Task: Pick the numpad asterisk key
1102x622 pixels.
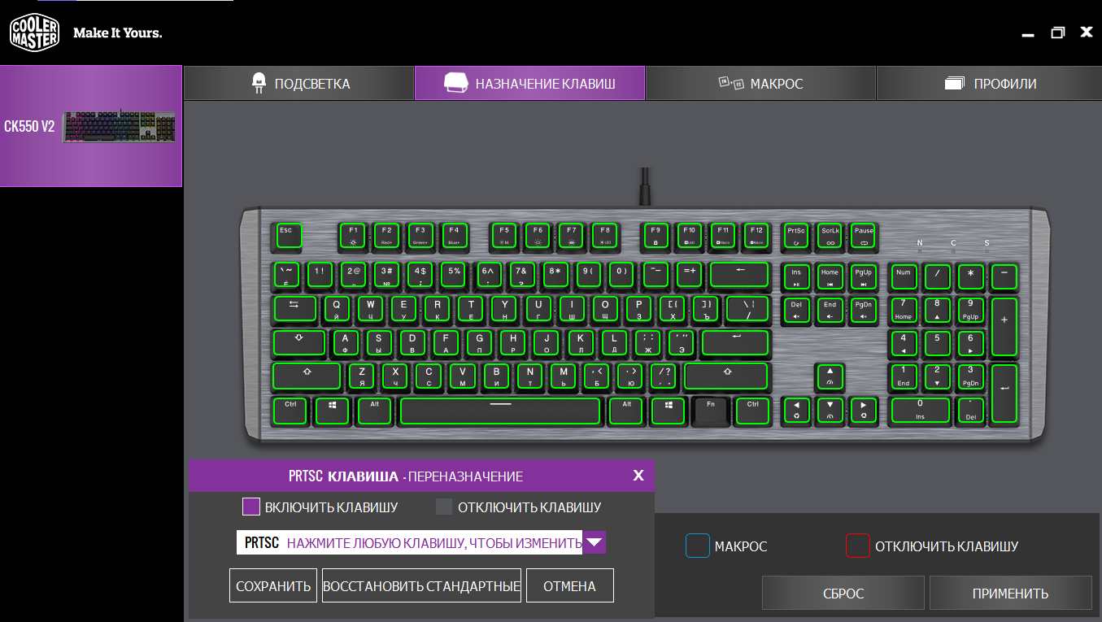Action: tap(970, 276)
